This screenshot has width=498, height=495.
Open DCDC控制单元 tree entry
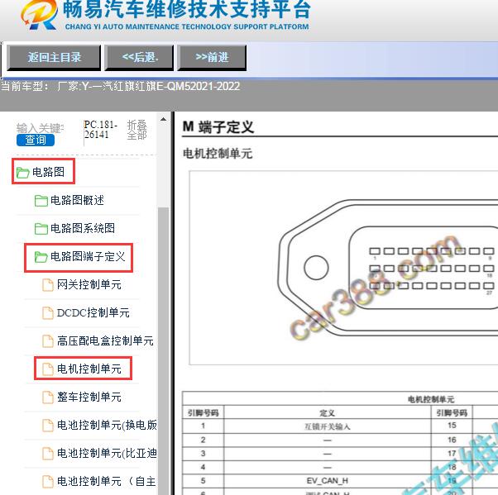coord(93,313)
